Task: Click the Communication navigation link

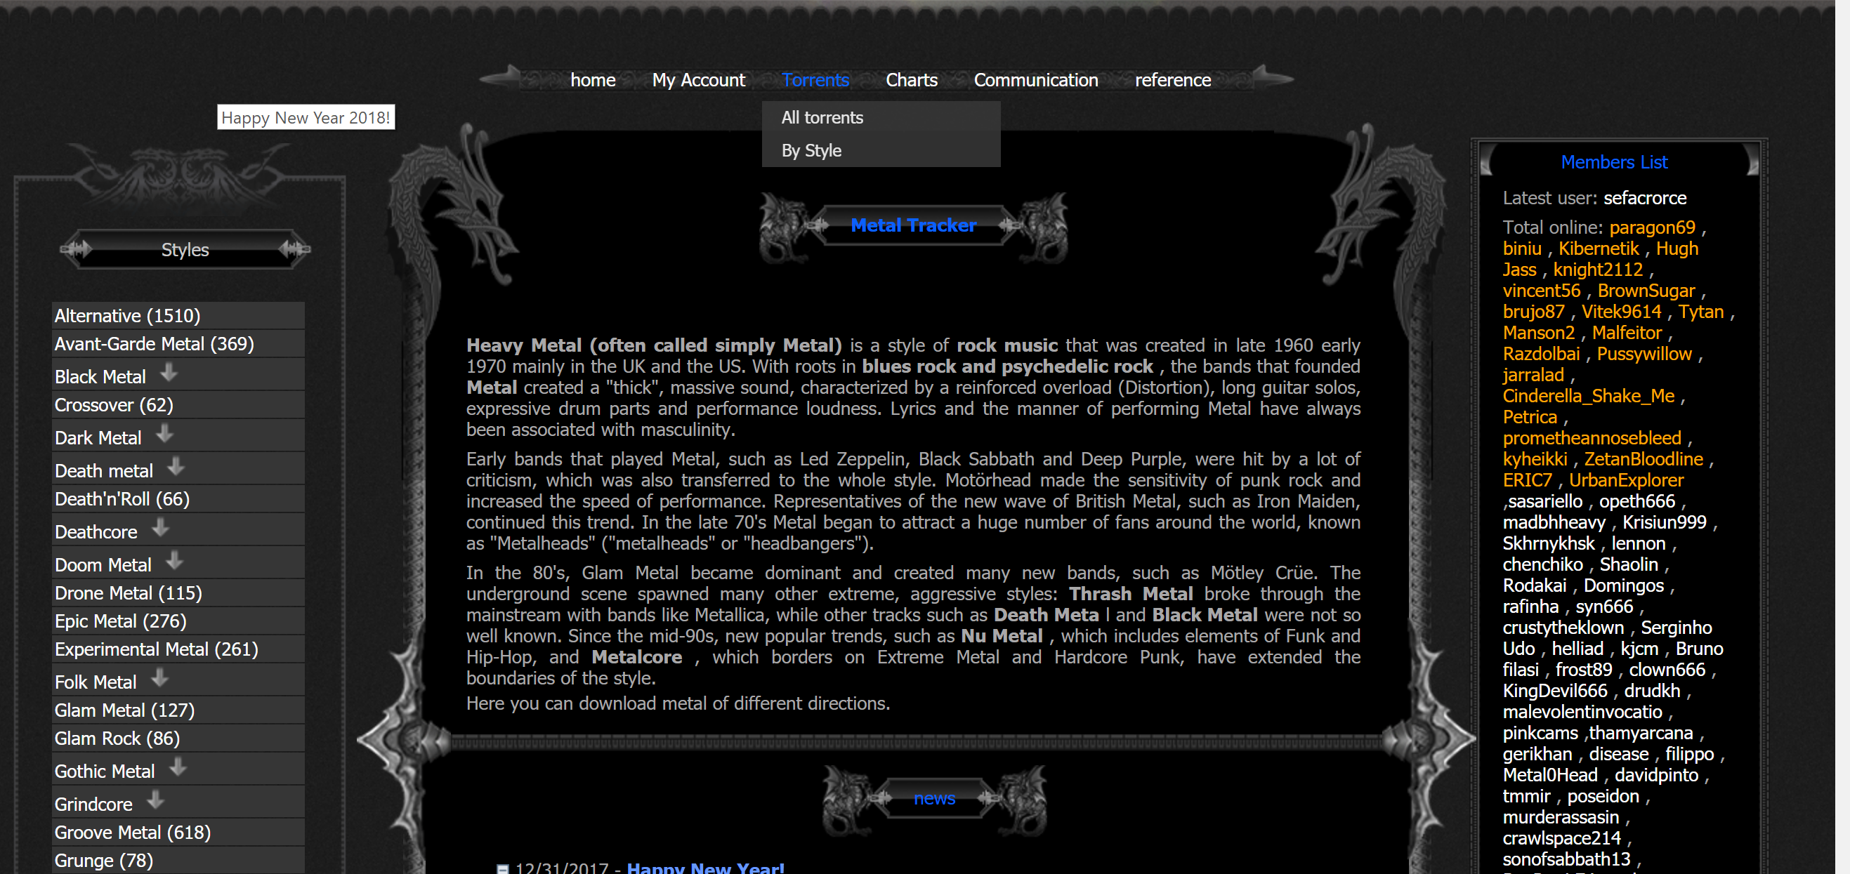Action: (x=1036, y=79)
